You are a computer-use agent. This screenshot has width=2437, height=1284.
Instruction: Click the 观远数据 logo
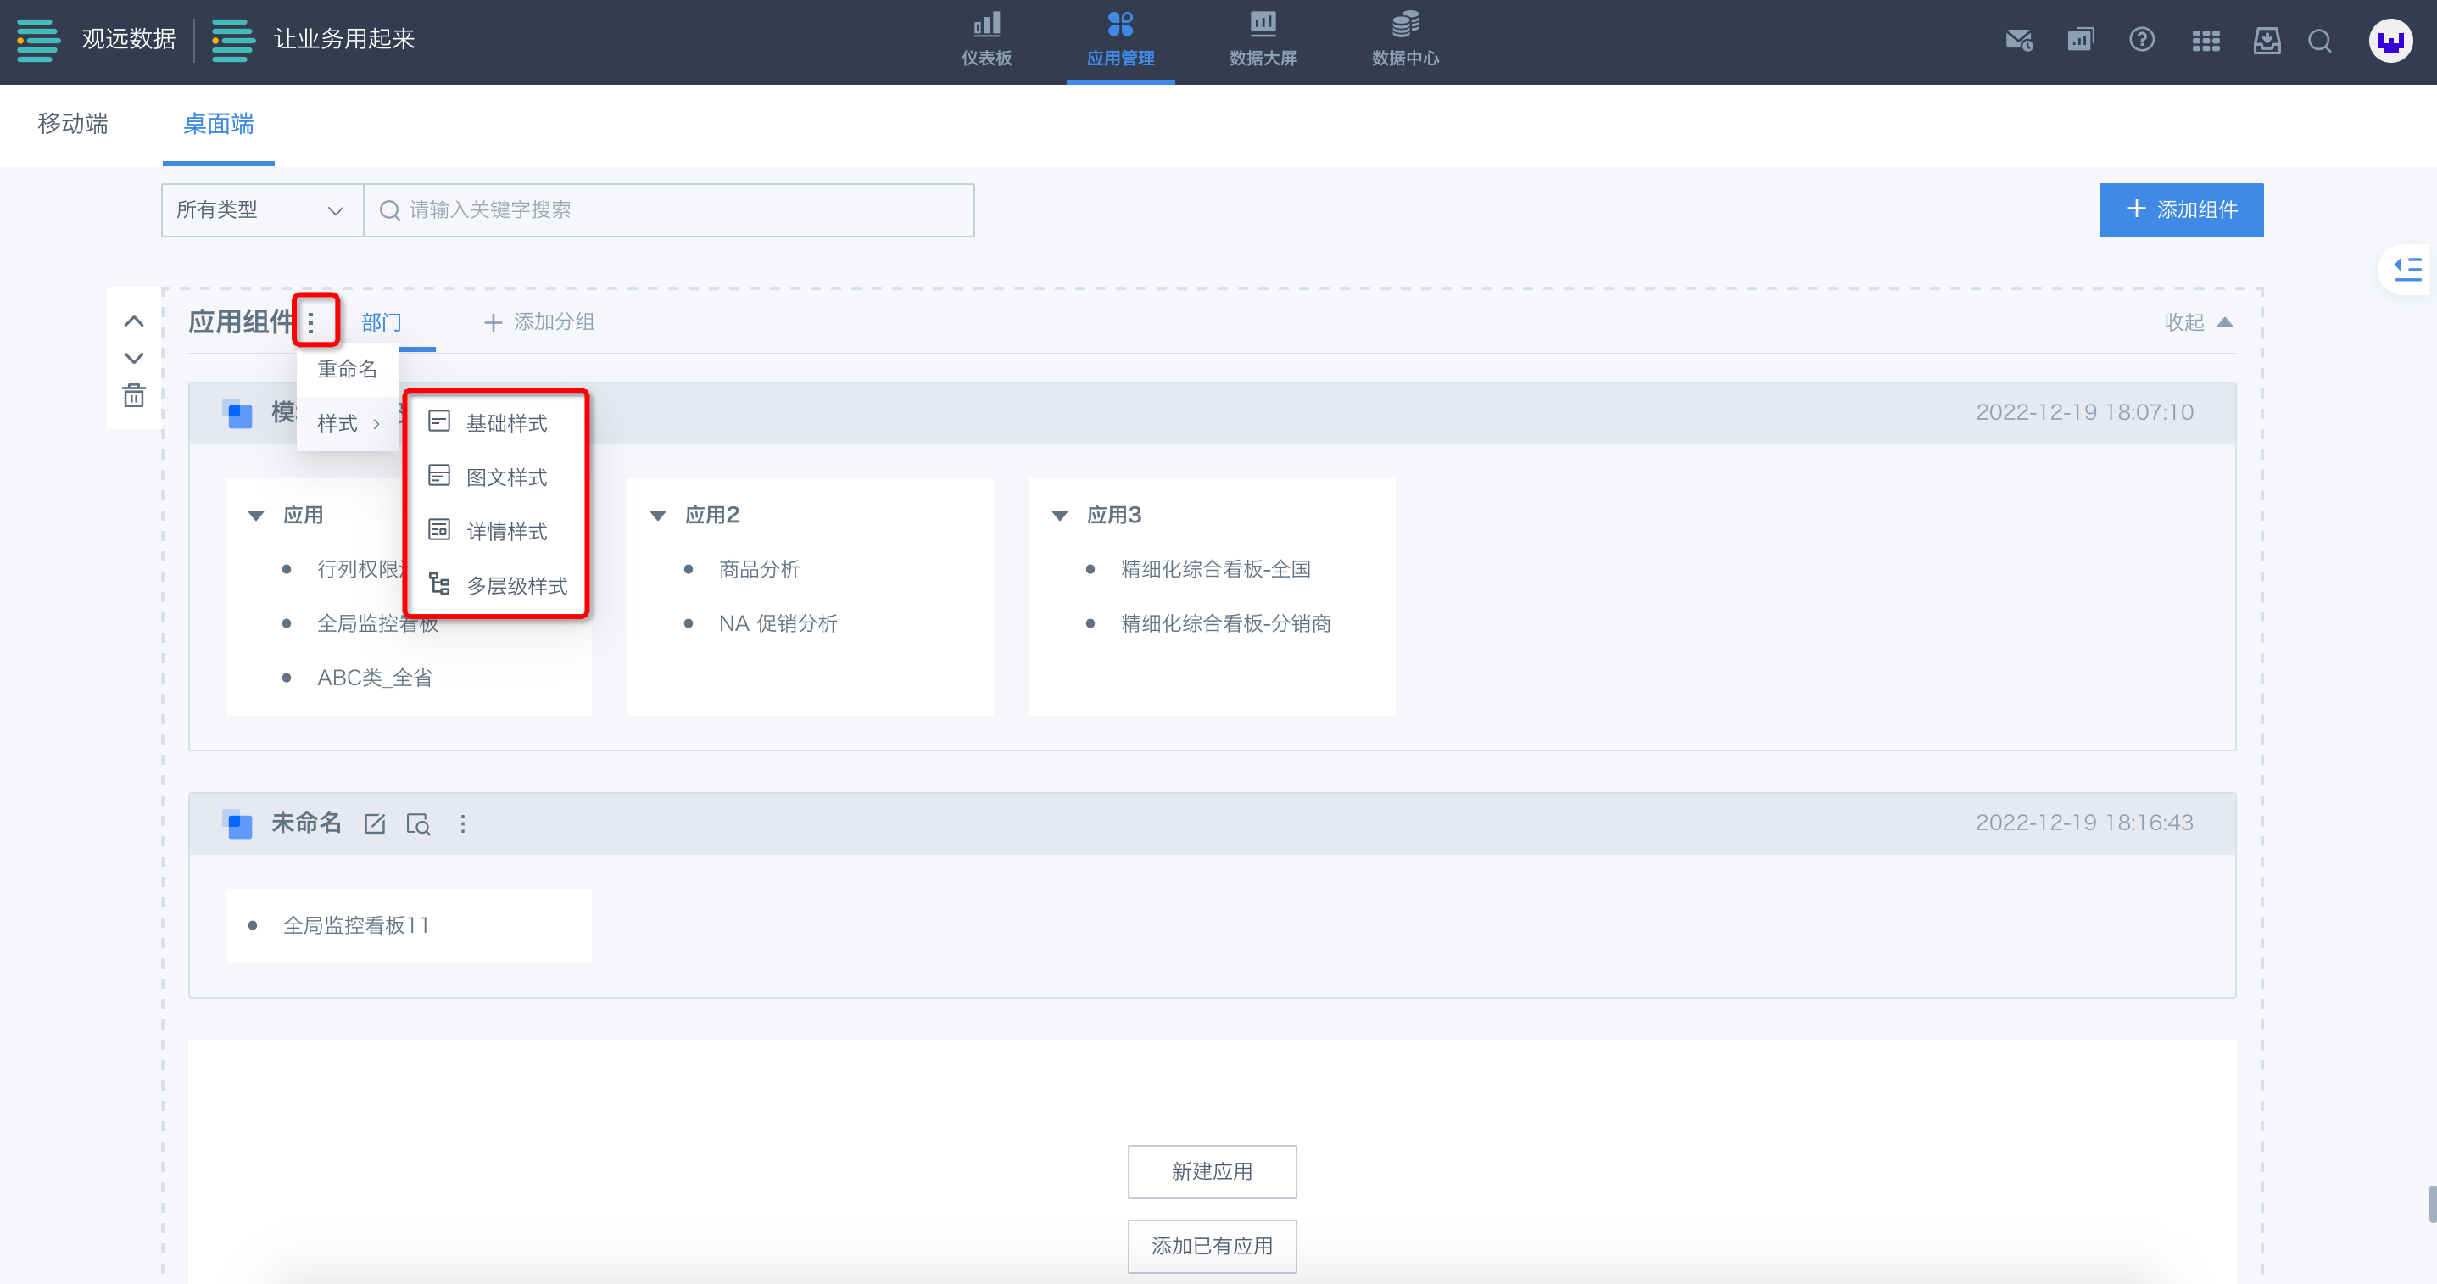(97, 40)
